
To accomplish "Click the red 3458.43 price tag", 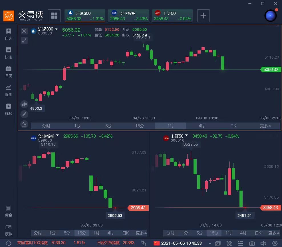I will (271, 208).
